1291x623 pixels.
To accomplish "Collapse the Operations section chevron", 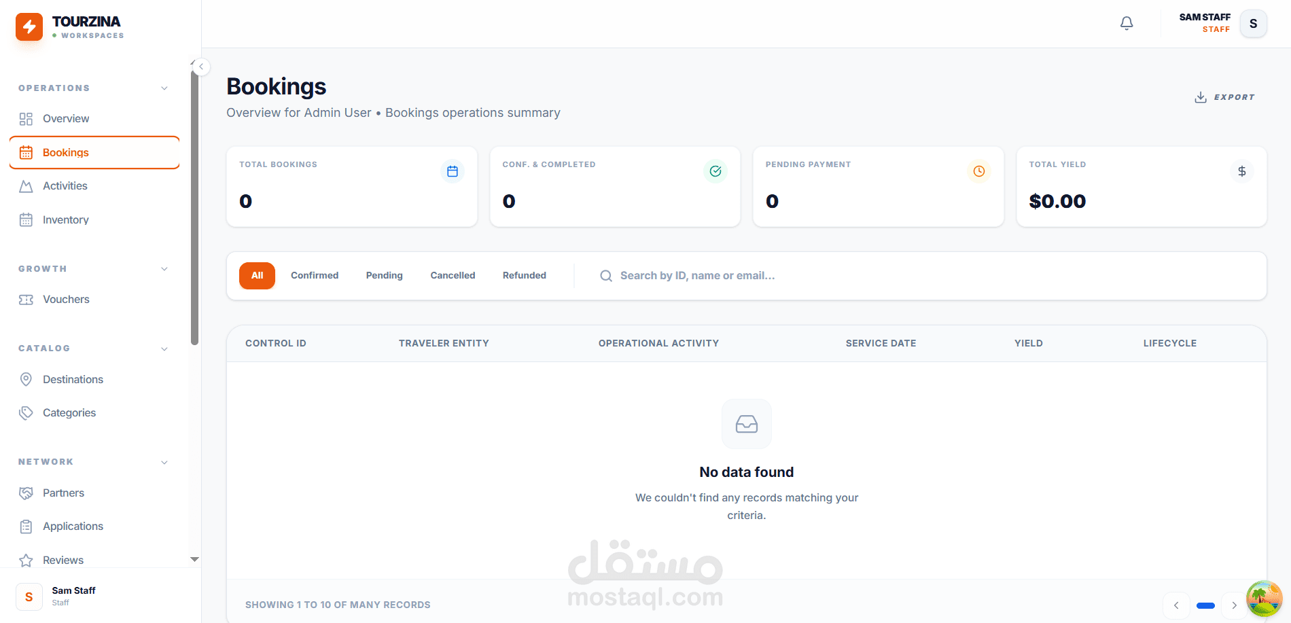I will [x=164, y=88].
